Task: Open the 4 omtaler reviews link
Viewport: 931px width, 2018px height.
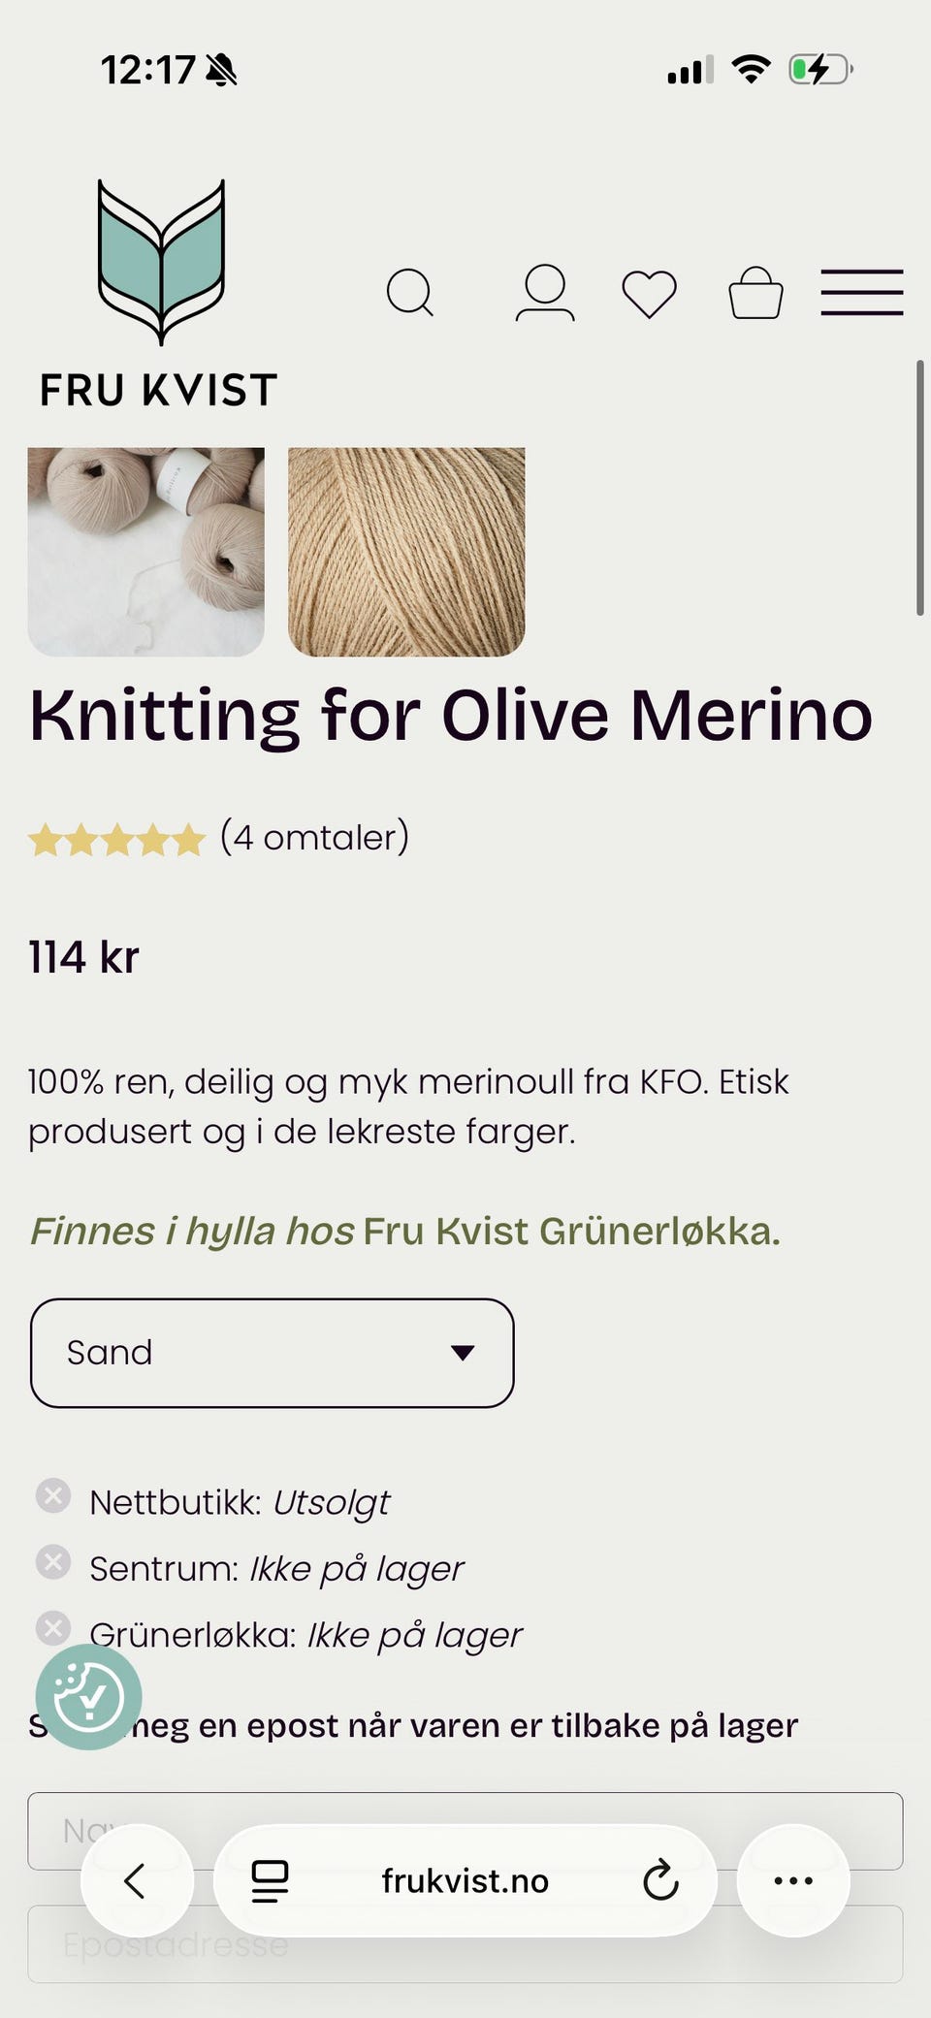Action: (x=314, y=837)
